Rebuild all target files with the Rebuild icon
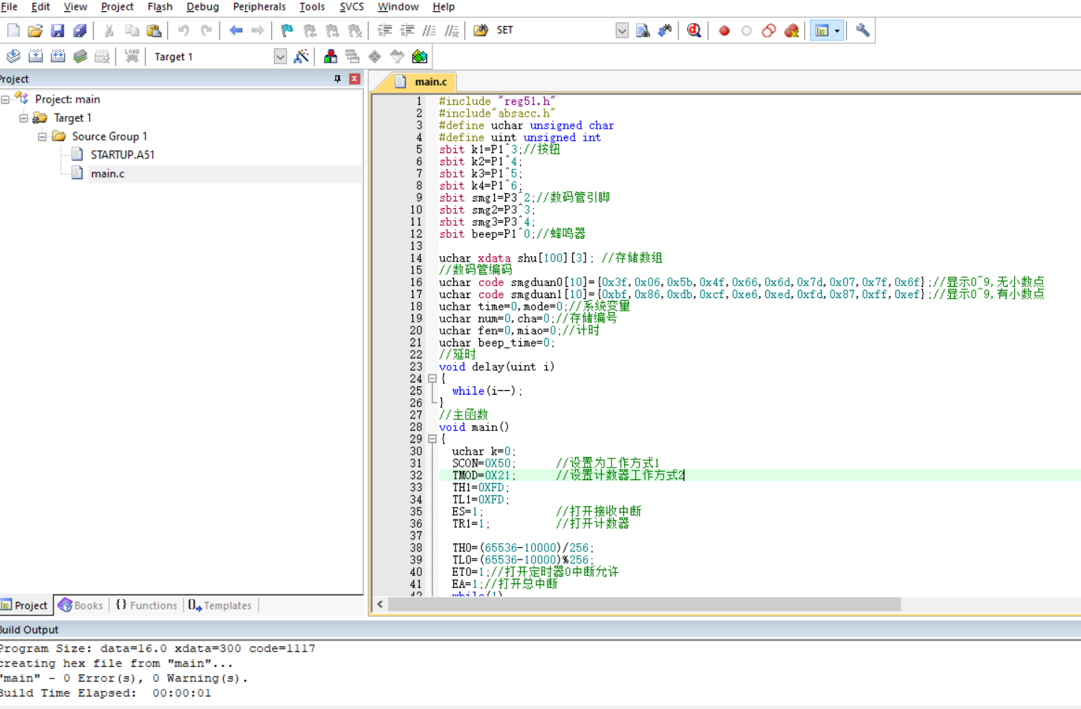This screenshot has height=709, width=1081. click(x=58, y=56)
